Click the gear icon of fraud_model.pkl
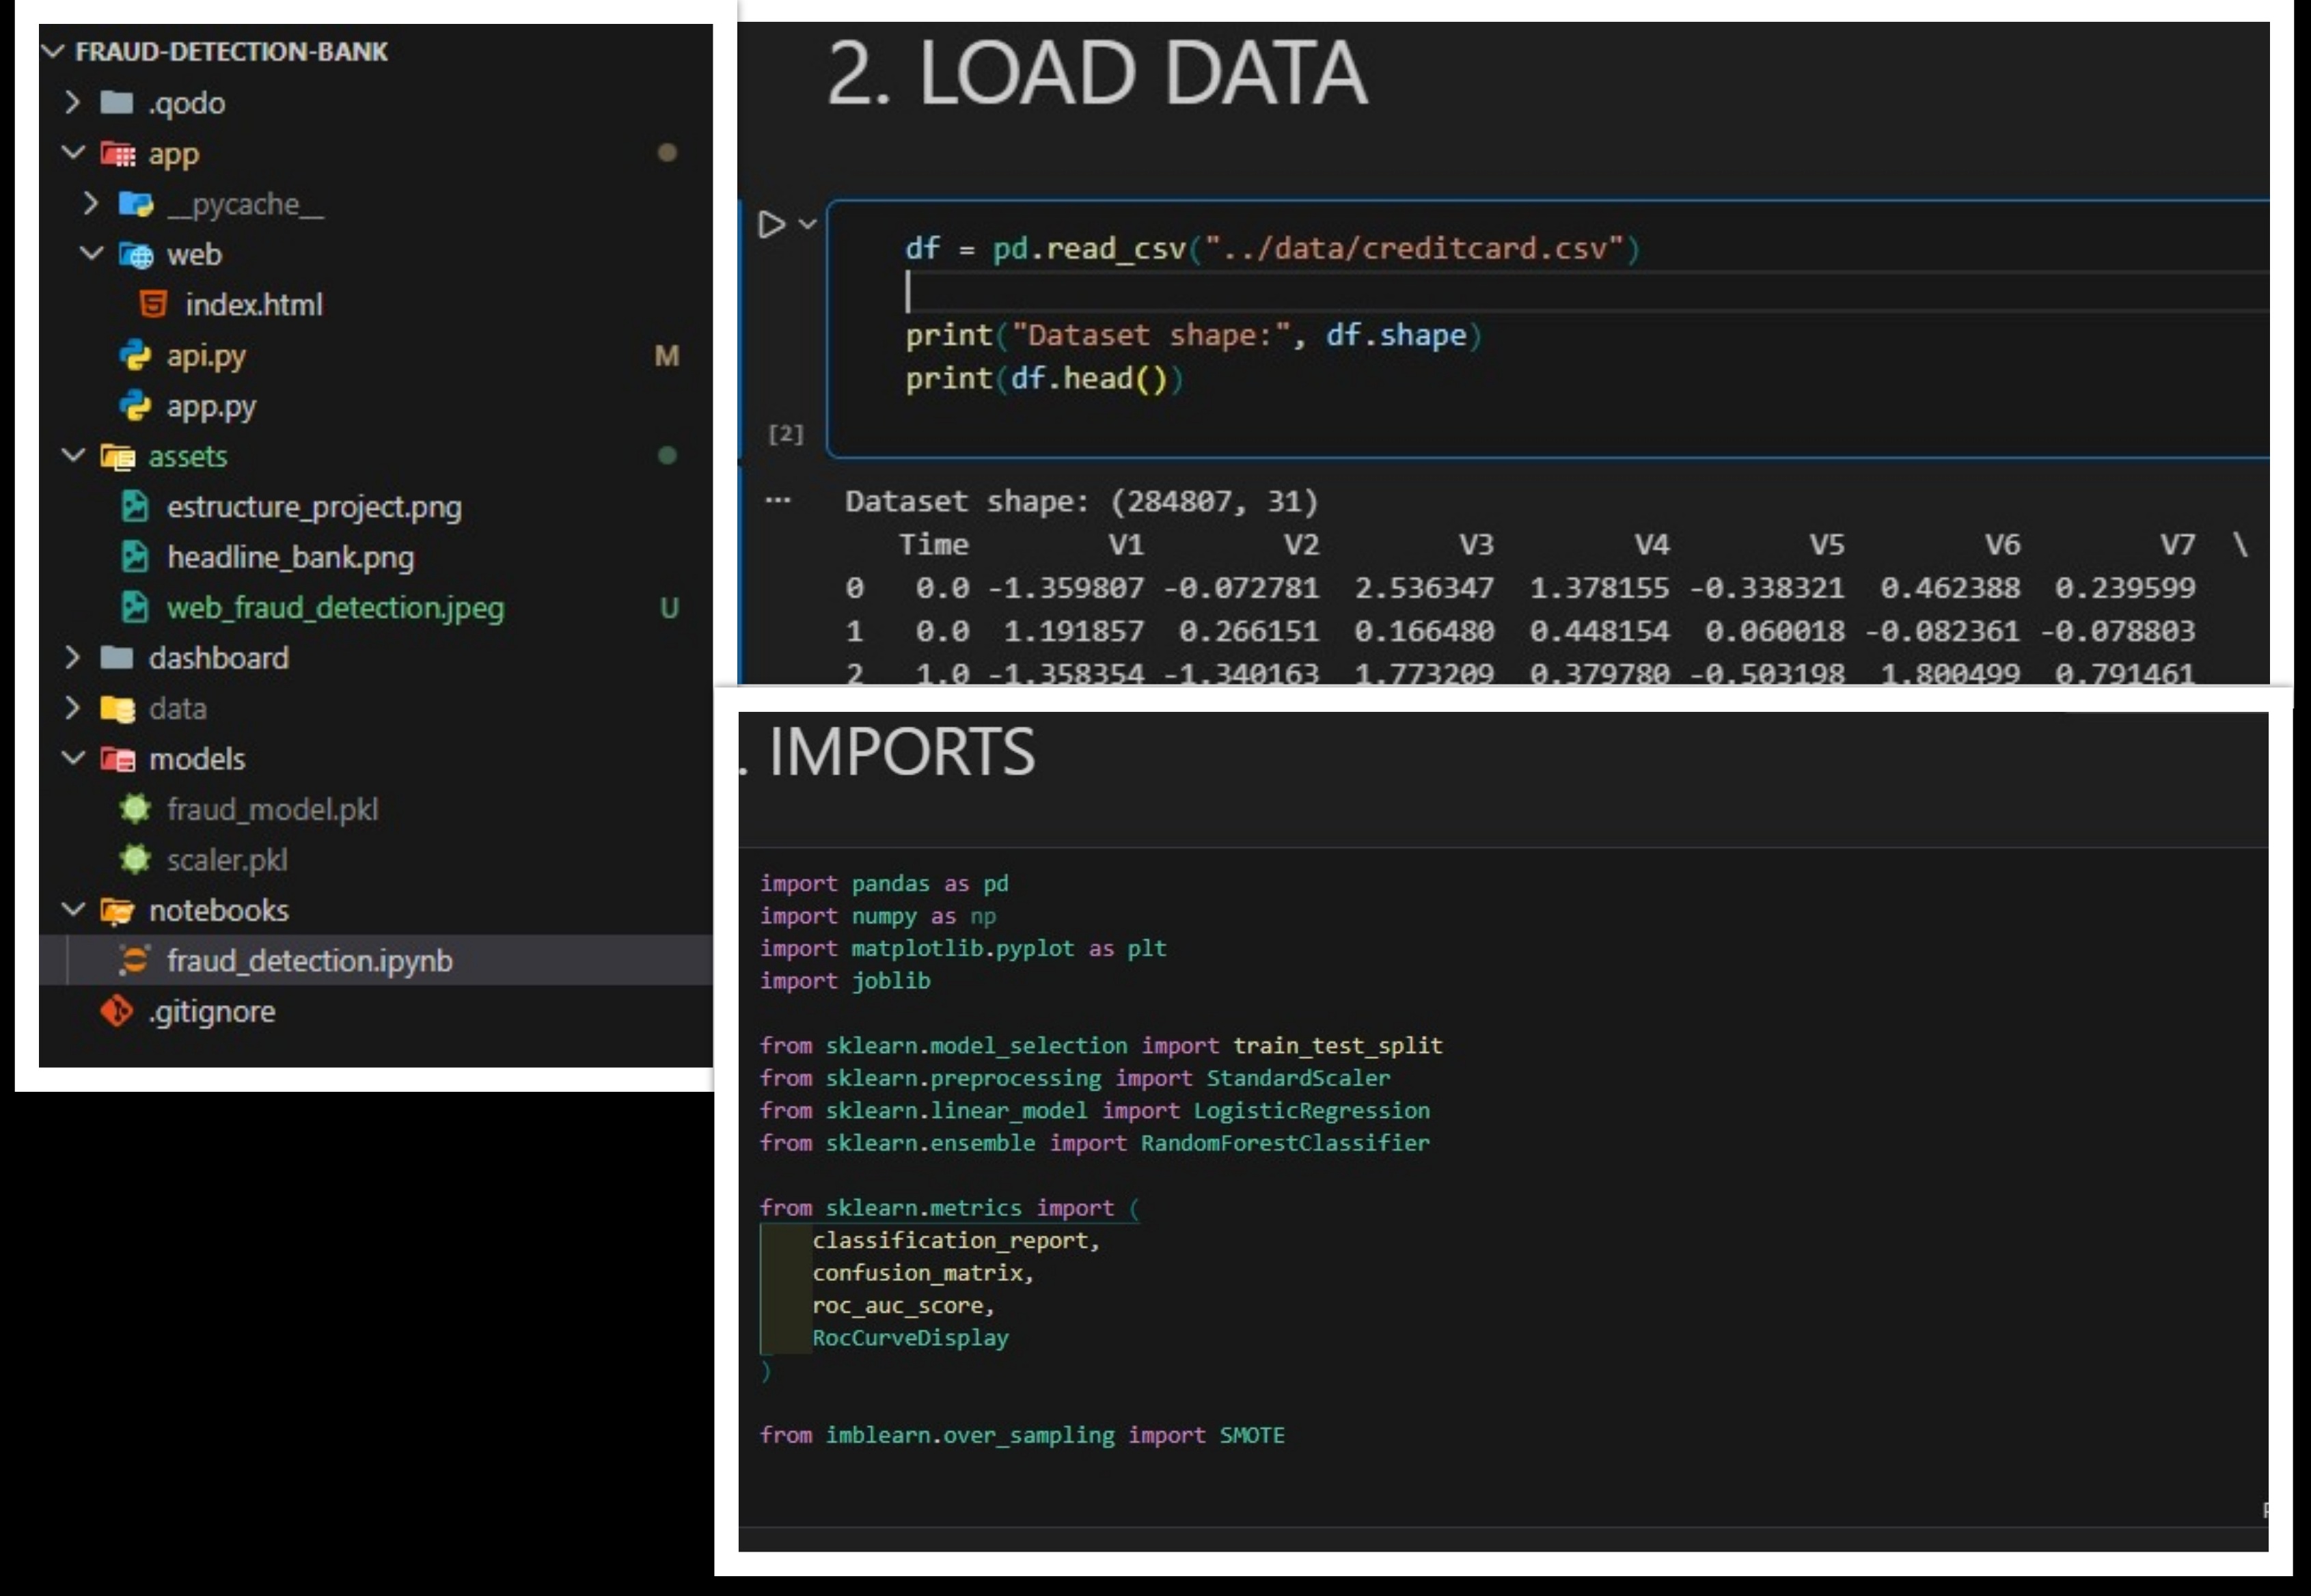 135,809
